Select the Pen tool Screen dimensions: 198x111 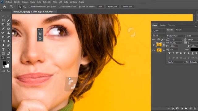pos(8,45)
